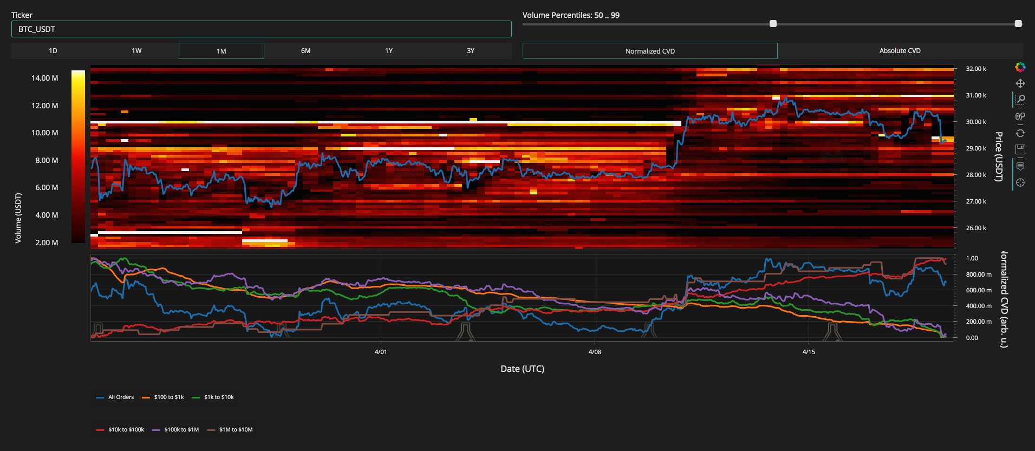Screen dimensions: 1035x451
Task: Click the BTC_USDT ticker input field
Action: [261, 29]
